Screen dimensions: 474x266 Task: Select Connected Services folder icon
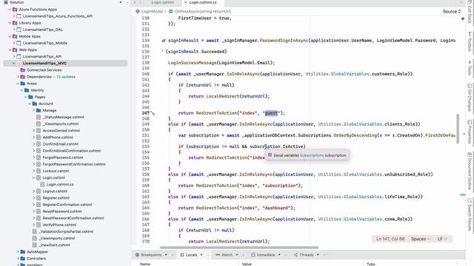[23, 70]
